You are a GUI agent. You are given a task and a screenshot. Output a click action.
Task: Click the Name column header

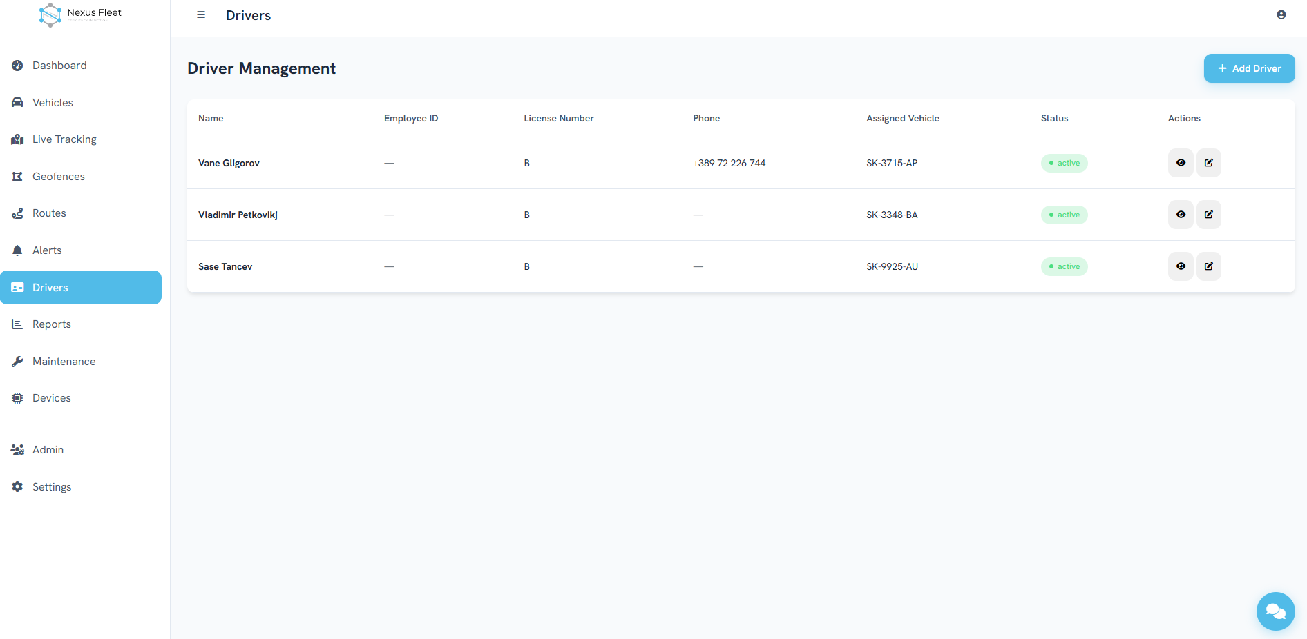tap(211, 119)
